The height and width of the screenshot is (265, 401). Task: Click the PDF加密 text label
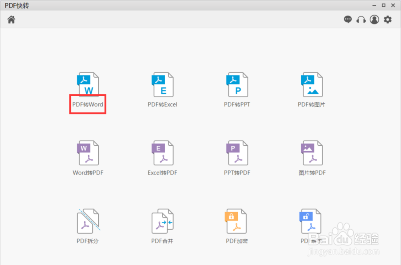(x=237, y=241)
